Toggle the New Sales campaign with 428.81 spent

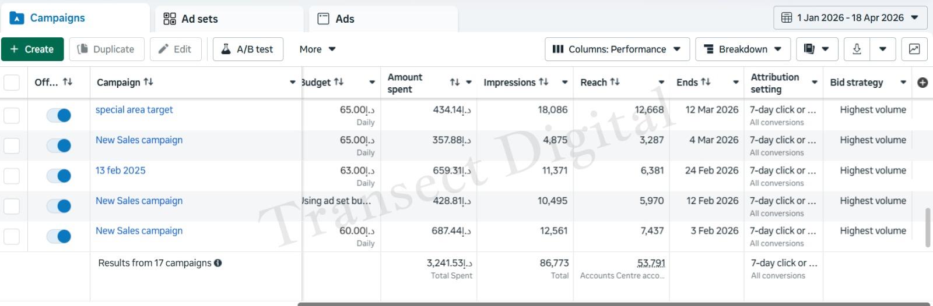coord(59,206)
